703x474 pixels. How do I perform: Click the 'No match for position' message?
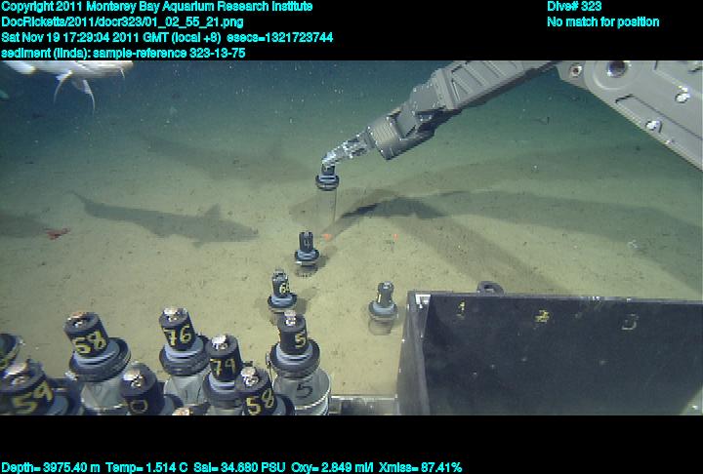tap(603, 22)
